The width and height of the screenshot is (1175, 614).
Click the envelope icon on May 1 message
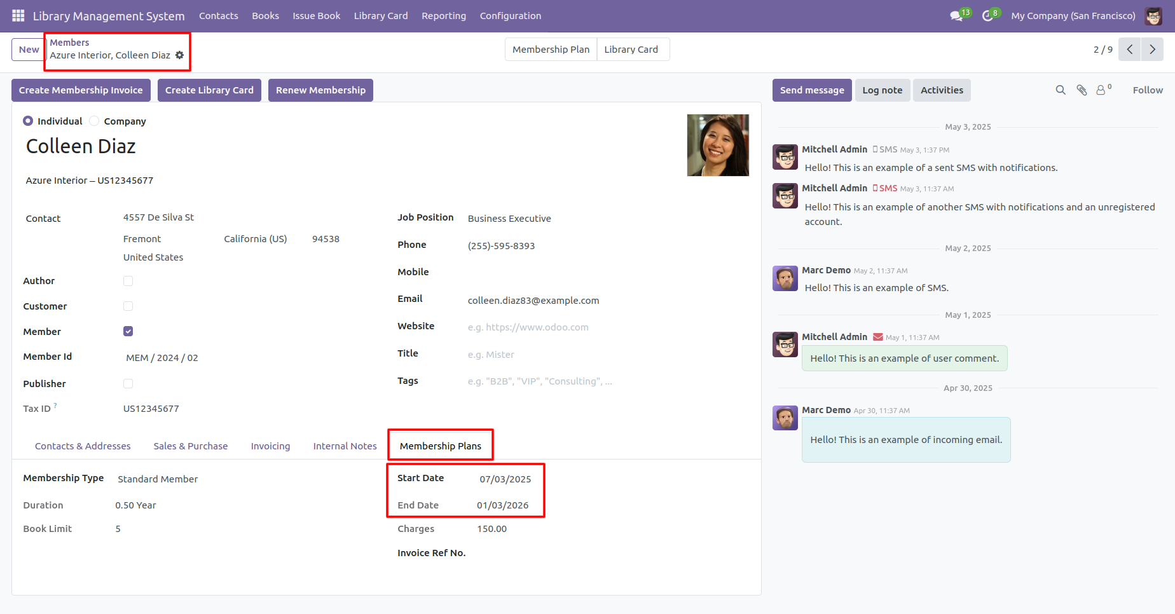point(878,337)
